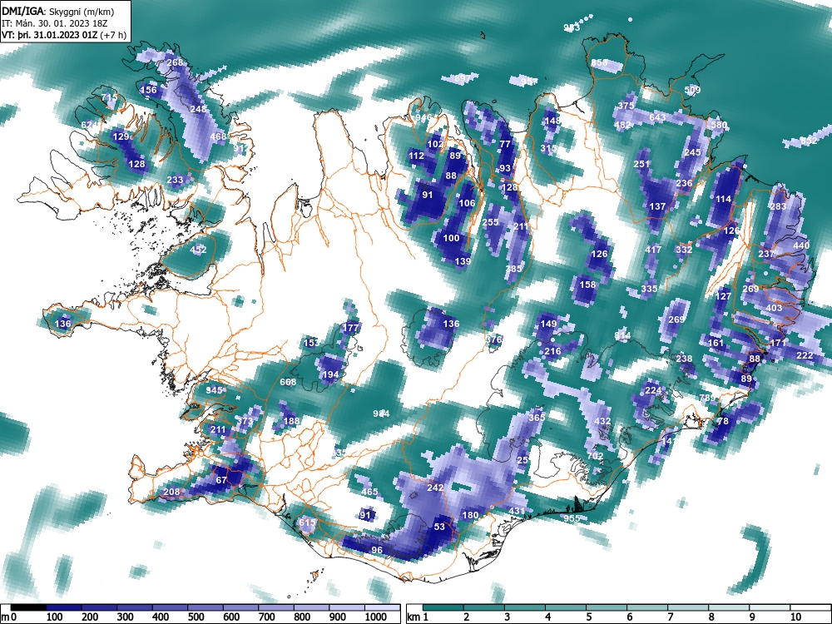Click the map value 137
Viewport: 832px width, 624px height.
[657, 206]
